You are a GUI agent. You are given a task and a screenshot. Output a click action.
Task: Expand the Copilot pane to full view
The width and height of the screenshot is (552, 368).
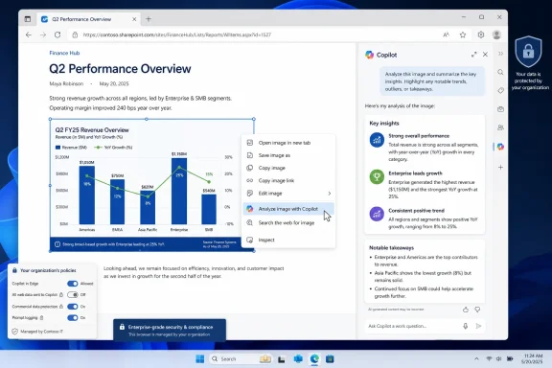coord(473,55)
